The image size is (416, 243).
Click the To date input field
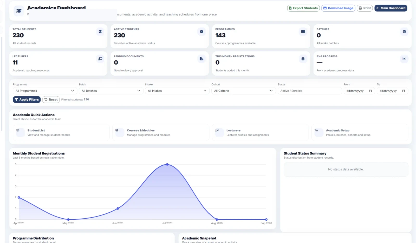pos(392,91)
